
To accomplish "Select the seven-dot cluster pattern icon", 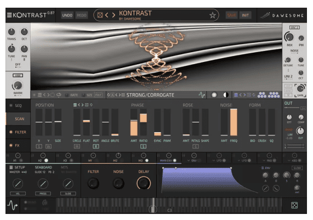I will coord(274,95).
